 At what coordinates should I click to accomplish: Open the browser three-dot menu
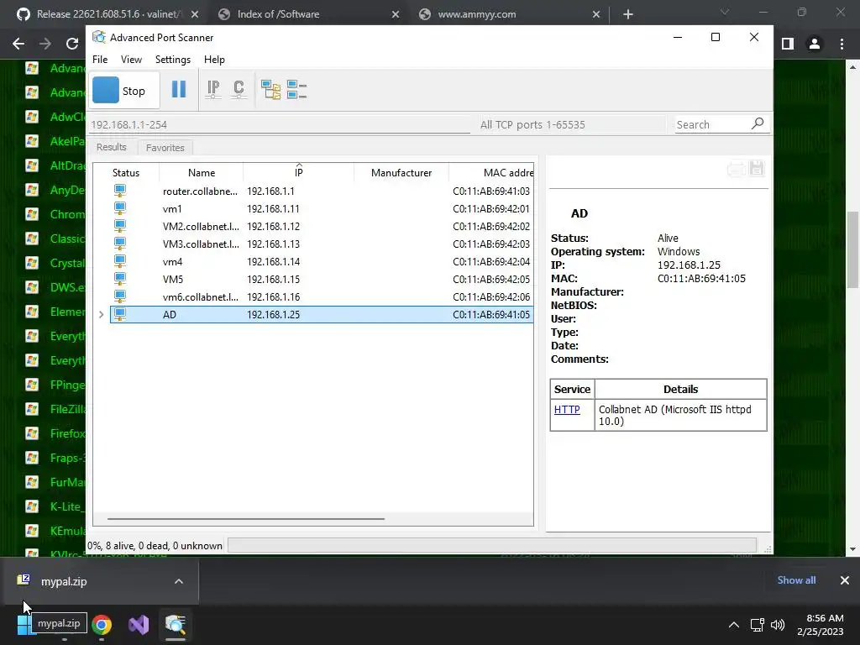pos(842,44)
